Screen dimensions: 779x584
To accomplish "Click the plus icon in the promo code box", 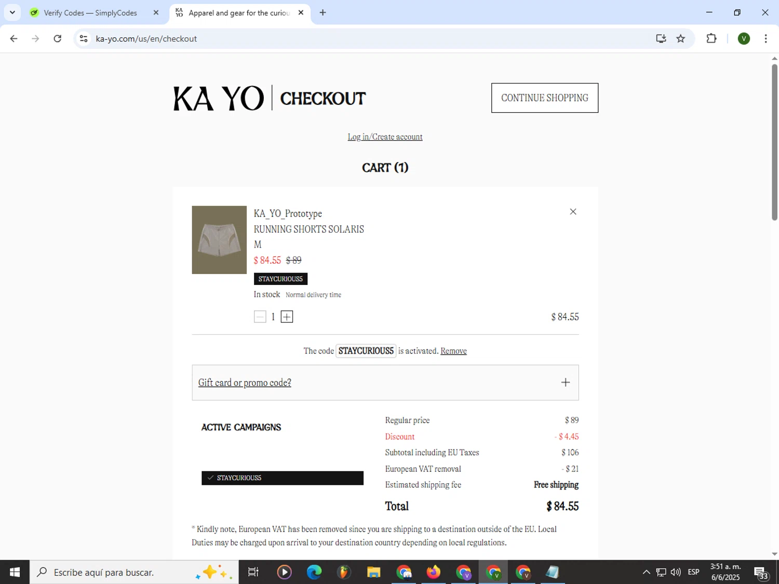I will click(x=566, y=383).
